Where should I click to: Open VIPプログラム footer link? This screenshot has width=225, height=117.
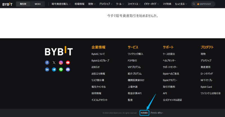click(x=134, y=67)
